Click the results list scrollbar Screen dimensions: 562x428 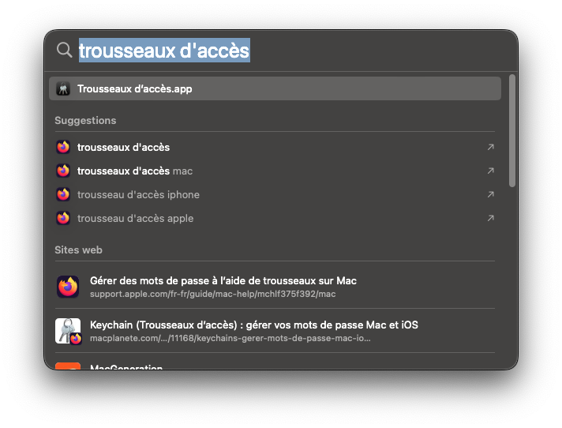pos(512,130)
